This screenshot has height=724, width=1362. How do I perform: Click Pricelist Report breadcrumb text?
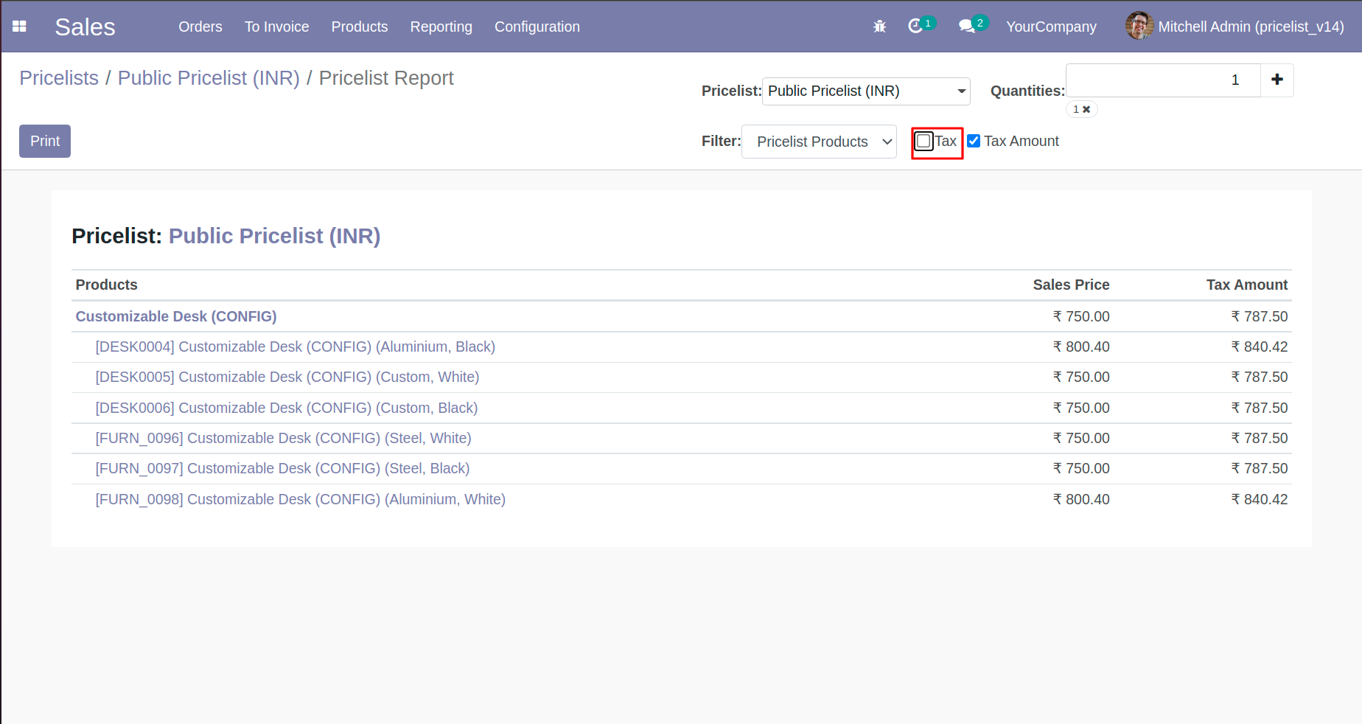pyautogui.click(x=386, y=78)
